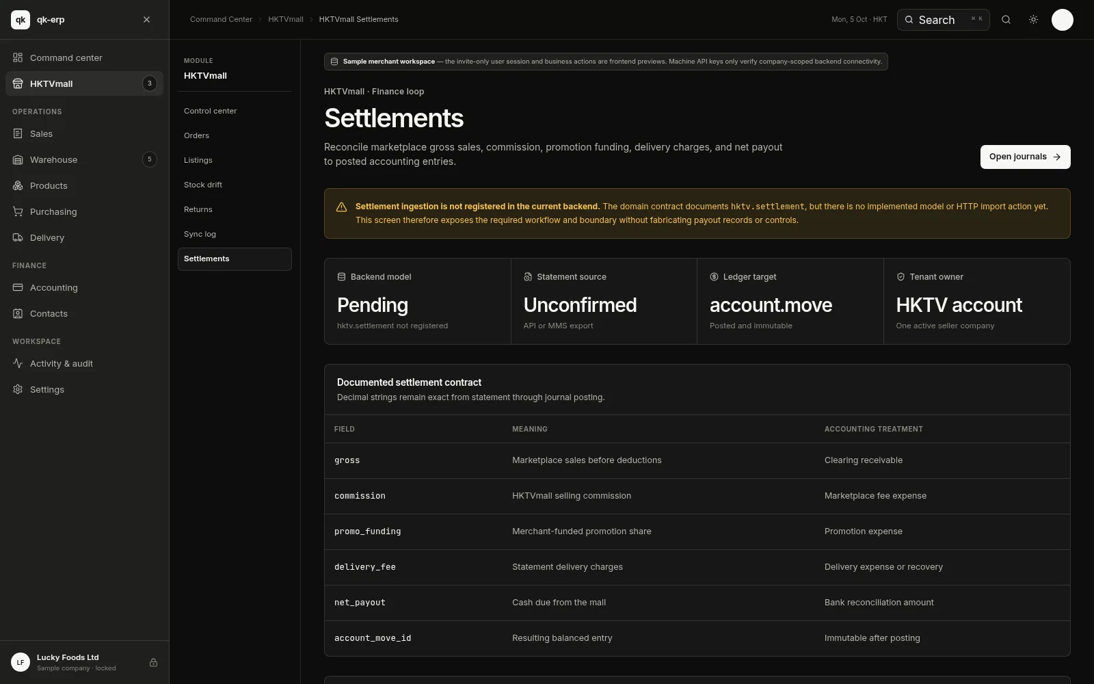Click the Products icon in sidebar
This screenshot has height=684, width=1094.
(x=18, y=185)
